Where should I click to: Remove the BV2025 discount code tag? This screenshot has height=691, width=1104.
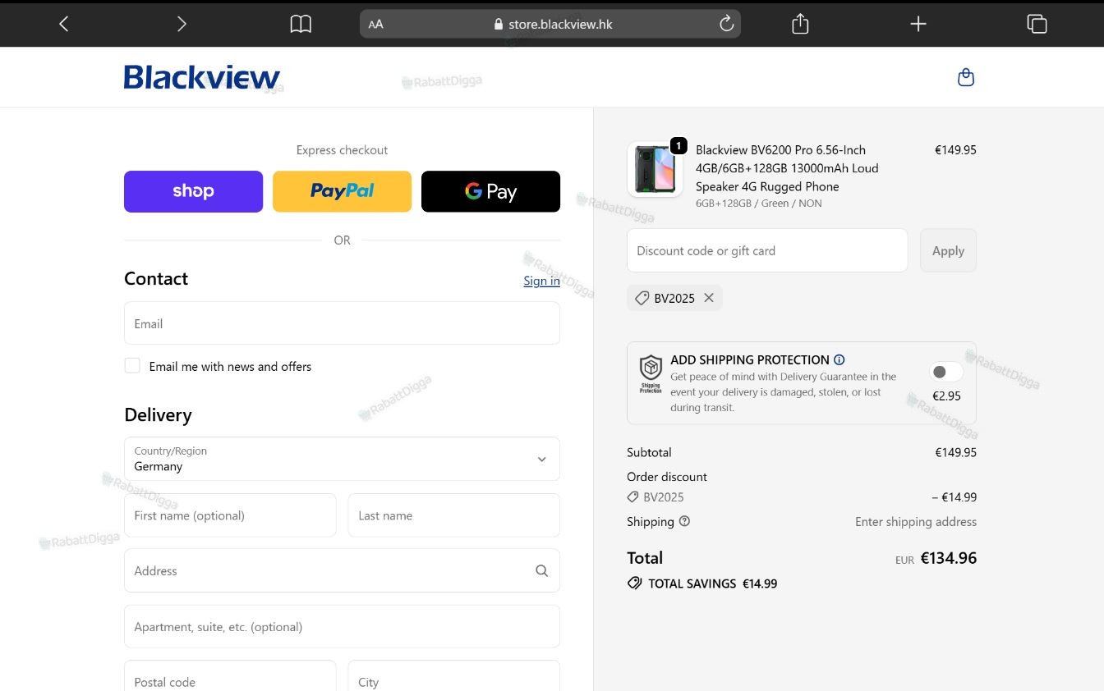pyautogui.click(x=709, y=298)
